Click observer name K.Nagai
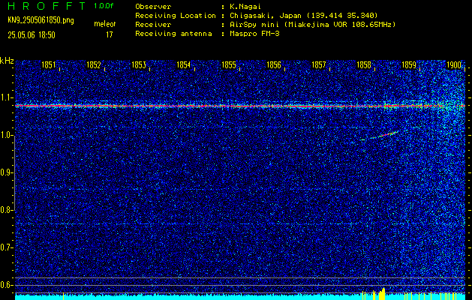The height and width of the screenshot is (300, 472). [x=245, y=7]
